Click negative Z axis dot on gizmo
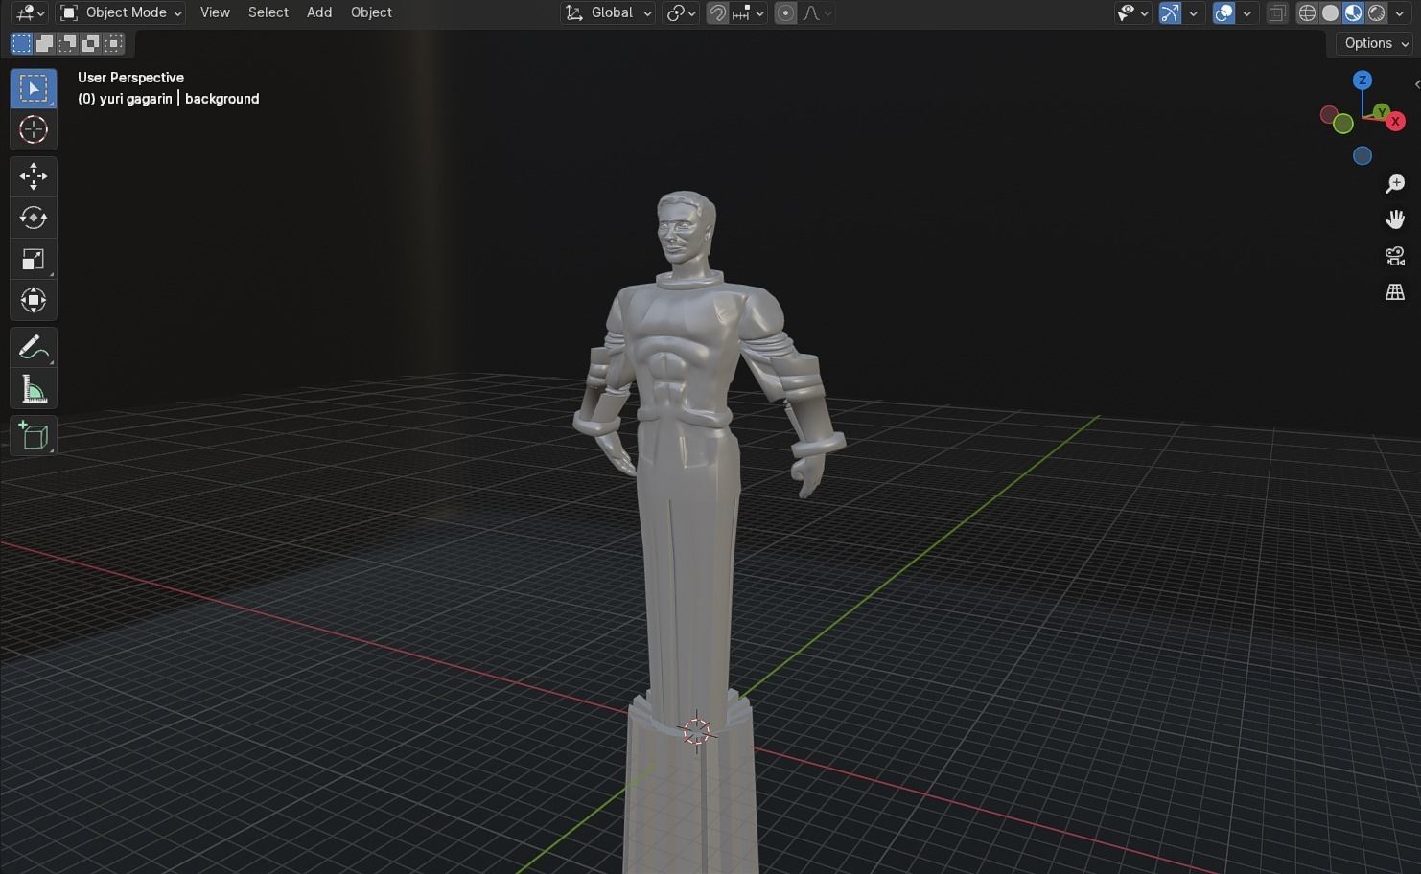 (1363, 155)
